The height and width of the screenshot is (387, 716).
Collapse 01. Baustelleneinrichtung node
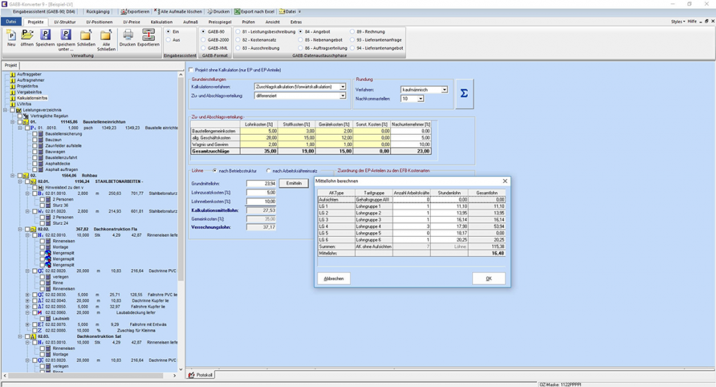pyautogui.click(x=13, y=122)
